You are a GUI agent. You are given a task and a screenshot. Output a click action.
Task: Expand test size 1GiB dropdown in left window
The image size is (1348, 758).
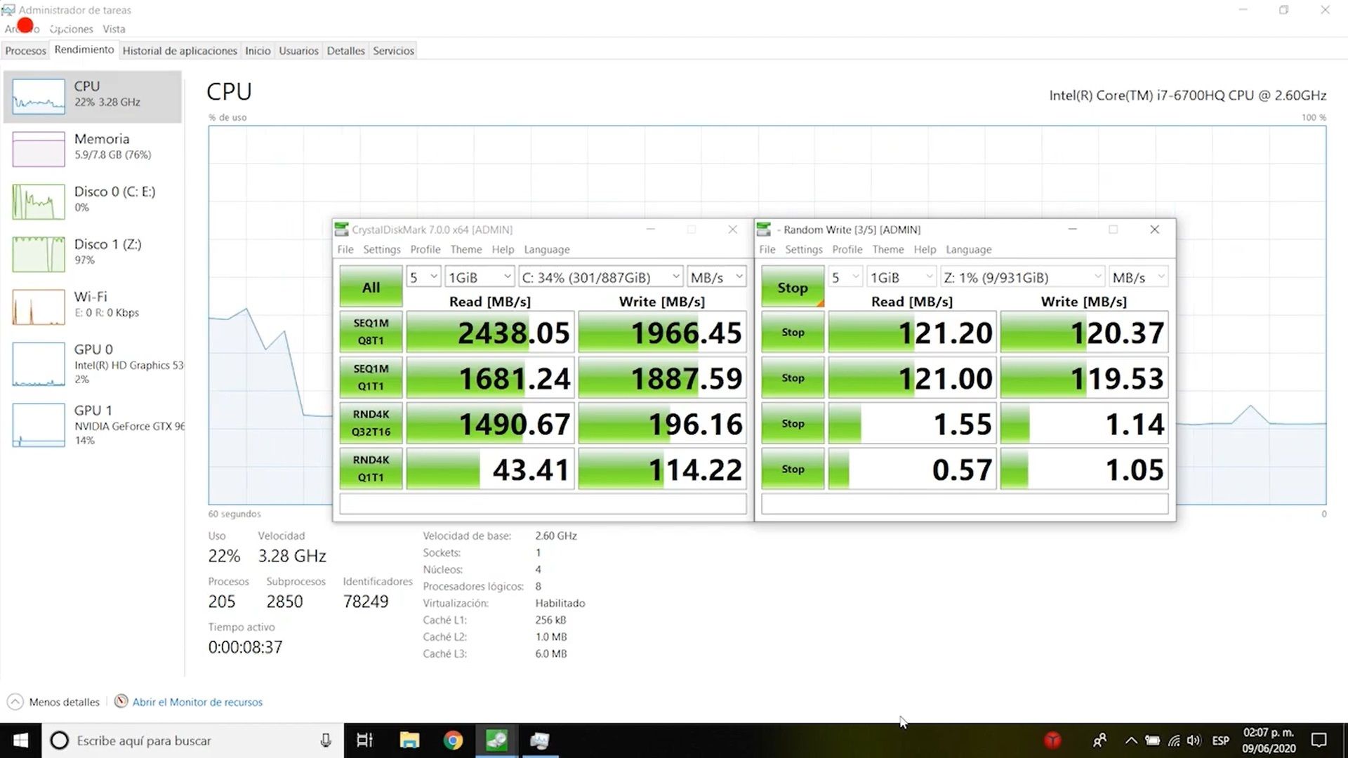coord(480,277)
